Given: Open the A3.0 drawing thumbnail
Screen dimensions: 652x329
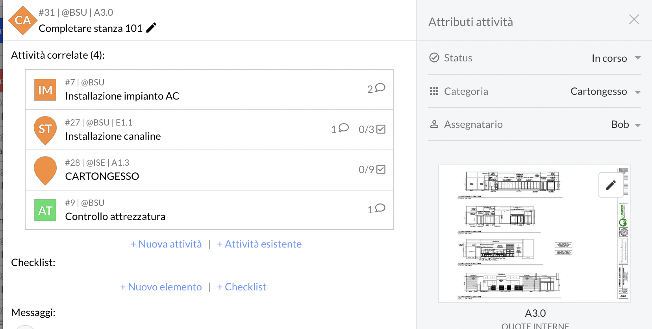Looking at the screenshot, I should tap(535, 234).
